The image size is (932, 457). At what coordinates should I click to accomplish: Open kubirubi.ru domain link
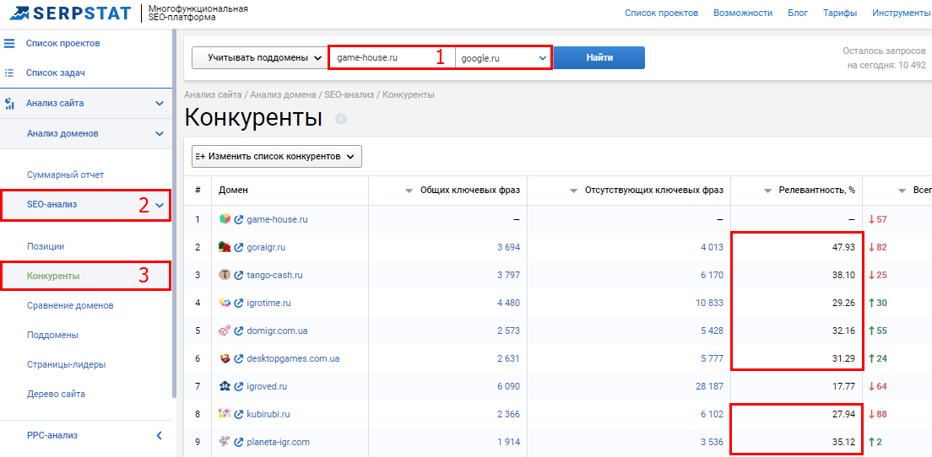point(268,414)
